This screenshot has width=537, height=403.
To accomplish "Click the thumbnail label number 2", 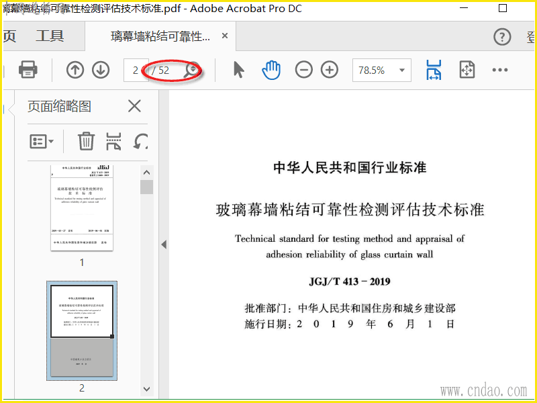I will click(82, 388).
